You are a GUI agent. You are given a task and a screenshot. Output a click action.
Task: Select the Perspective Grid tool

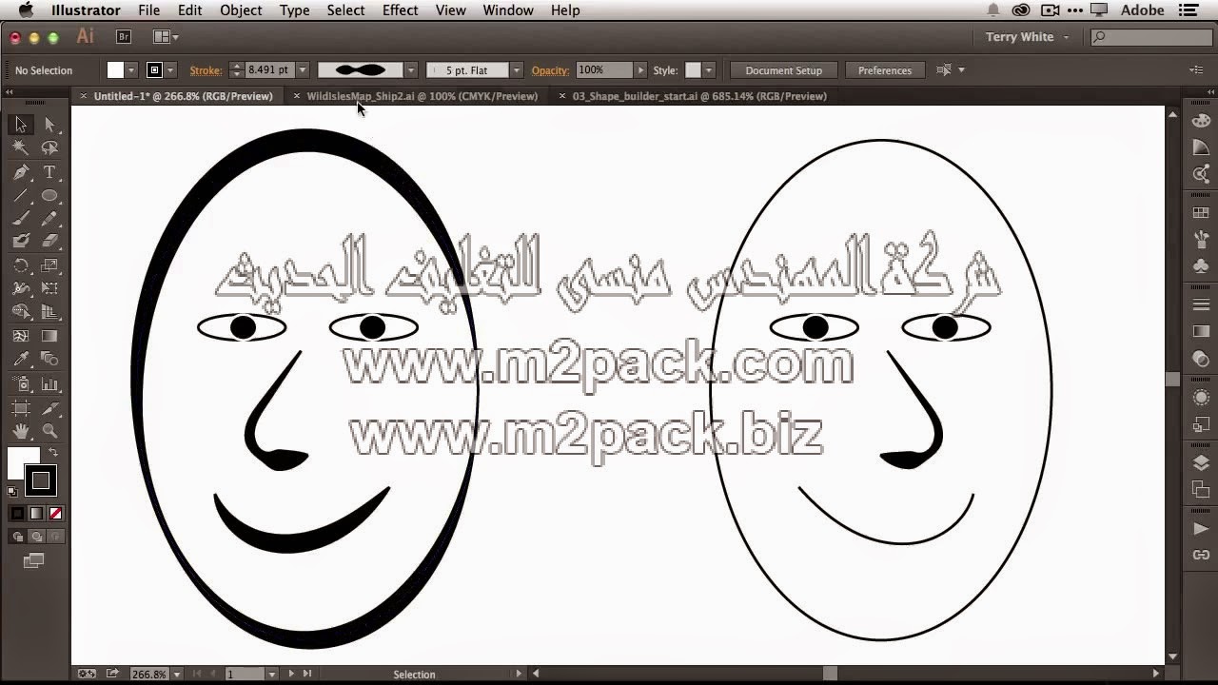(49, 312)
